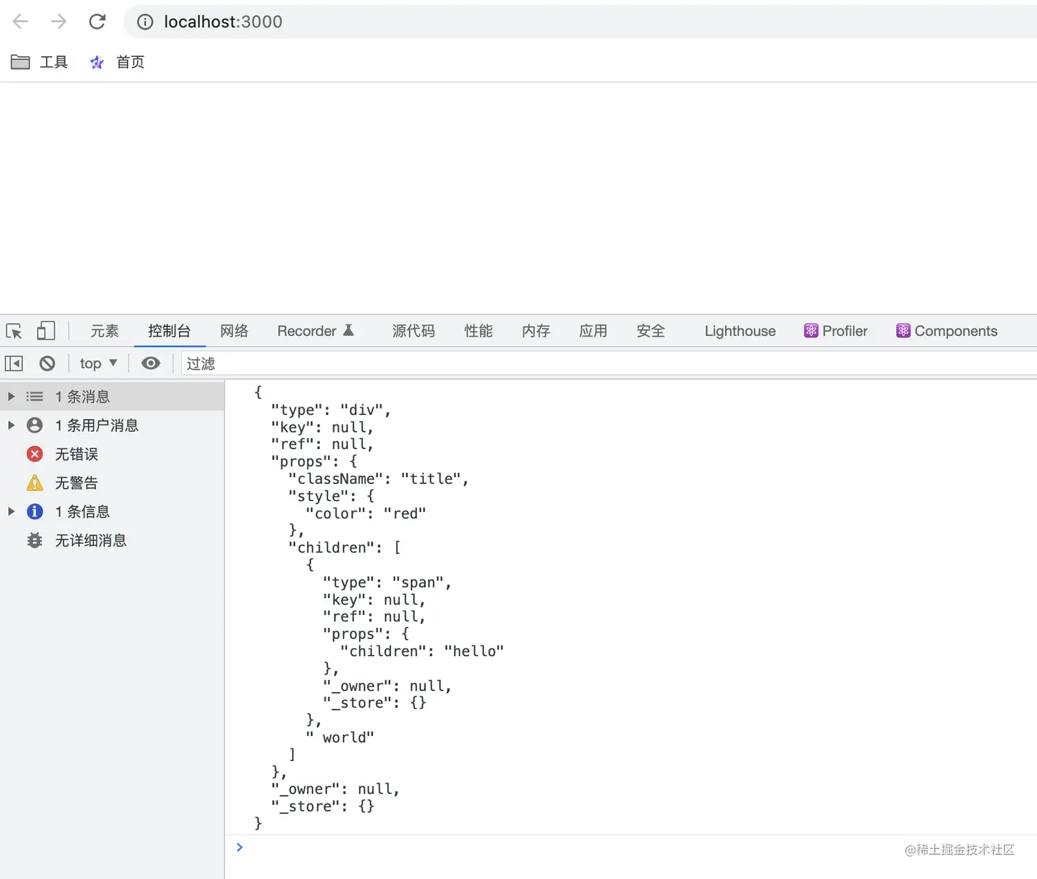Open the React Profiler tab
Screen dimensions: 1037x879
tap(835, 331)
